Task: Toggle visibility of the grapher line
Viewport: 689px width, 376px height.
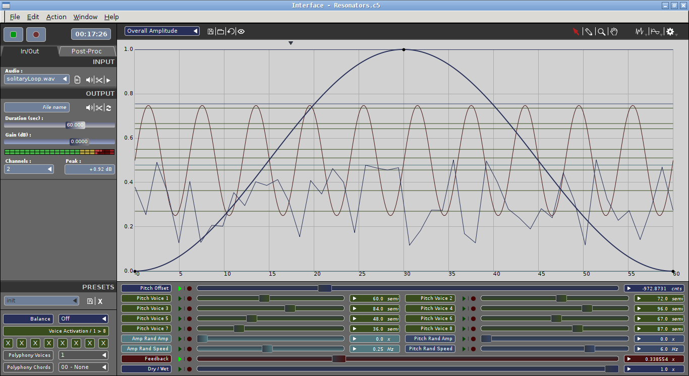Action: coord(241,31)
